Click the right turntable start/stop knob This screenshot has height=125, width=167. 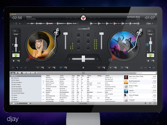[x=110, y=60]
